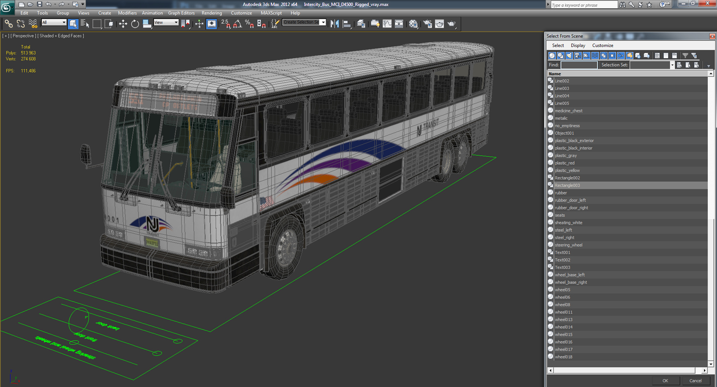Click the Name column header
Viewport: 717px width, 387px height.
click(627, 74)
